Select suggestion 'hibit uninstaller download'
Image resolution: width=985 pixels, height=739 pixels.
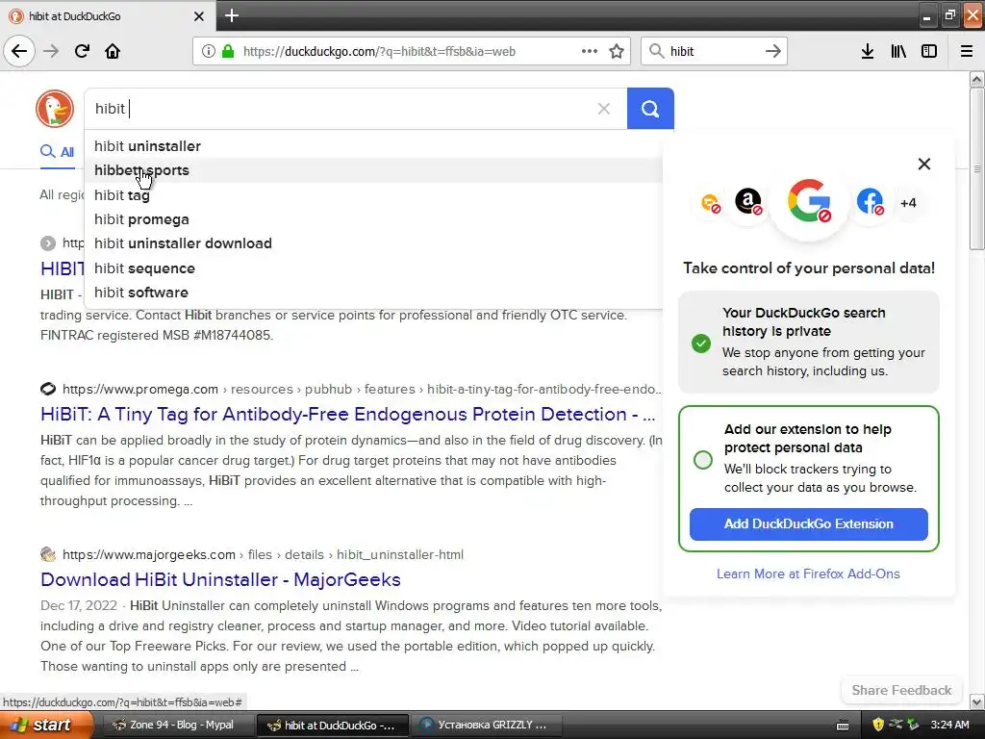tap(373, 243)
